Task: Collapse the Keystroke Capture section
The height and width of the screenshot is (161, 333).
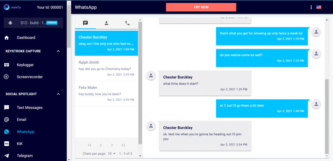Action: 58,51
